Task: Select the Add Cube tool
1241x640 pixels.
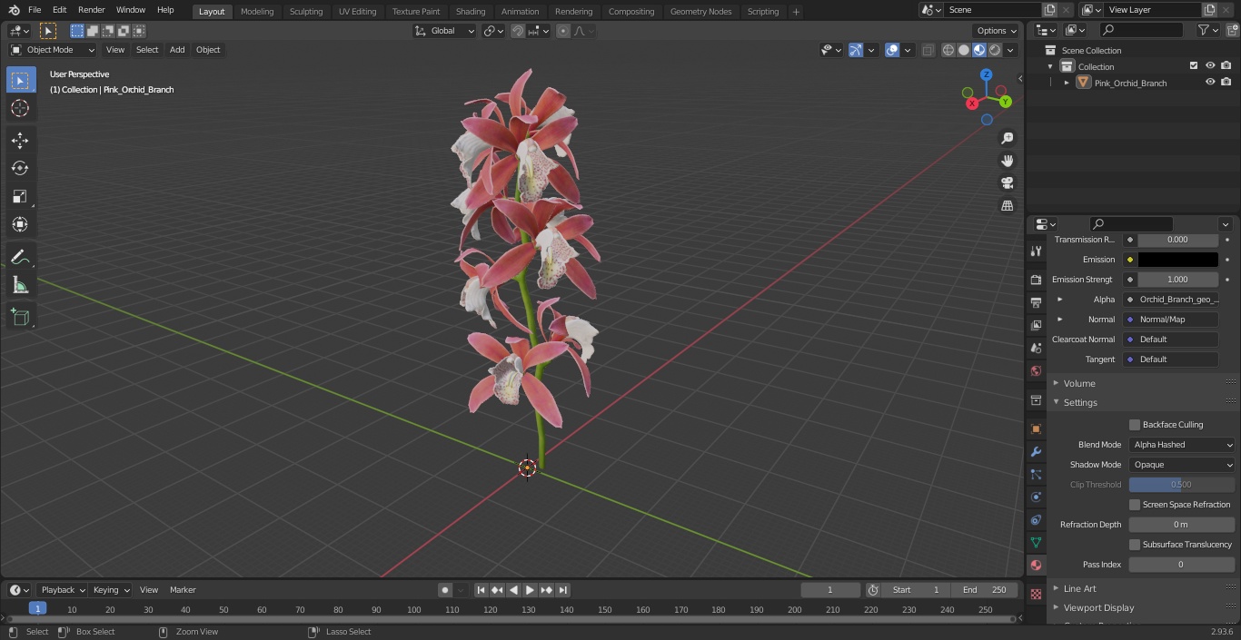Action: point(20,317)
